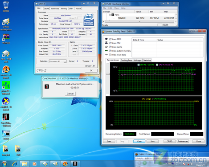The height and width of the screenshot is (167, 209).
Task: Click the Date & Time column header
Action: 144,40
